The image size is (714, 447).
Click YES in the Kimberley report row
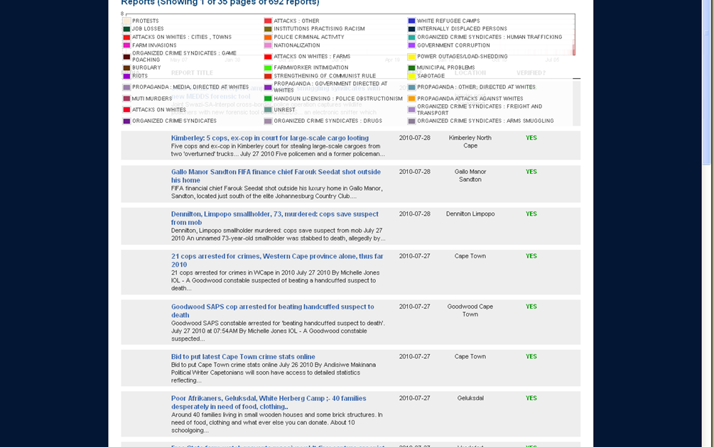click(x=531, y=138)
